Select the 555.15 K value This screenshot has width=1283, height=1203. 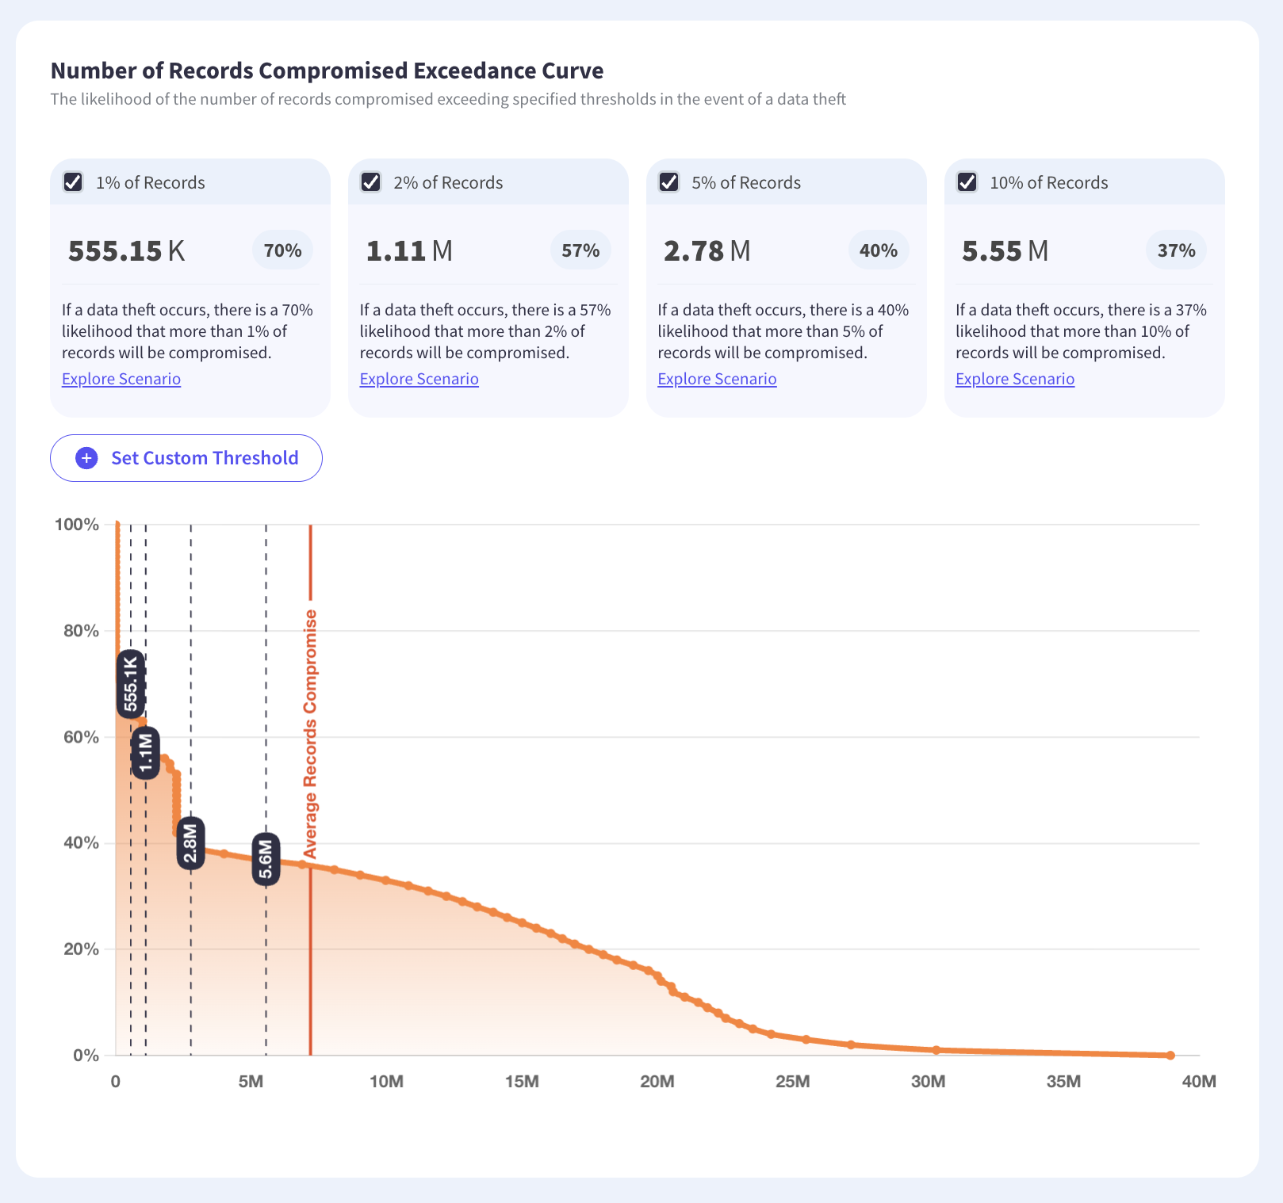pyautogui.click(x=127, y=250)
